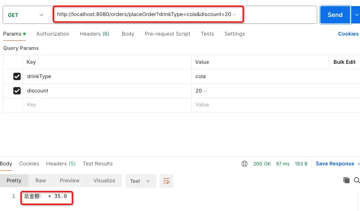Viewport: 360px width, 211px height.
Task: Switch to the Authorization tab
Action: coord(53,34)
